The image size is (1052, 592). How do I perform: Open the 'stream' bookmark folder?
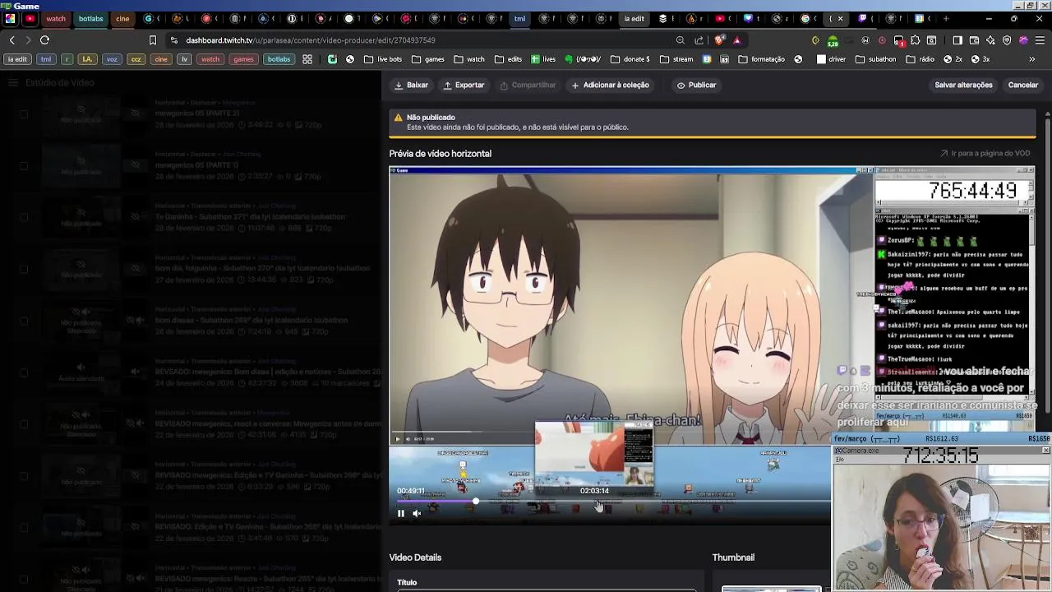point(676,59)
